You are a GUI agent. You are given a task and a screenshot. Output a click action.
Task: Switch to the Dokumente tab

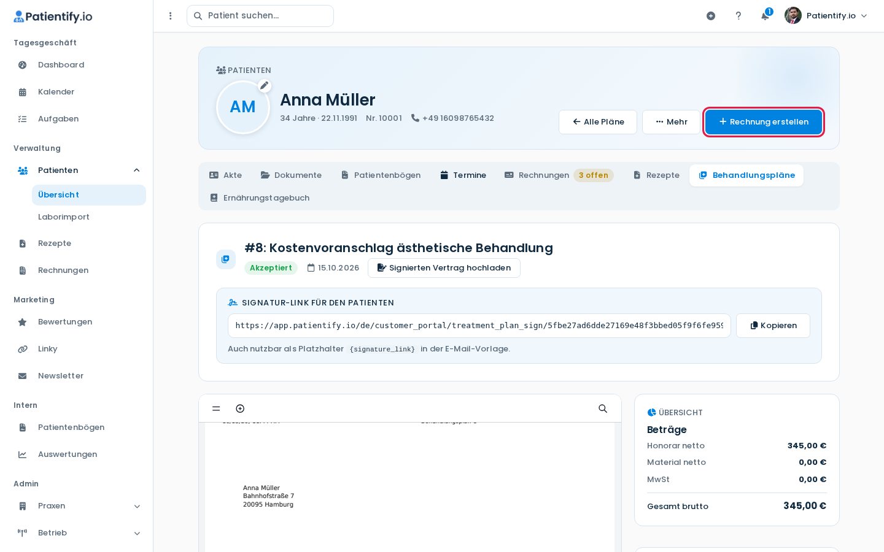point(291,175)
